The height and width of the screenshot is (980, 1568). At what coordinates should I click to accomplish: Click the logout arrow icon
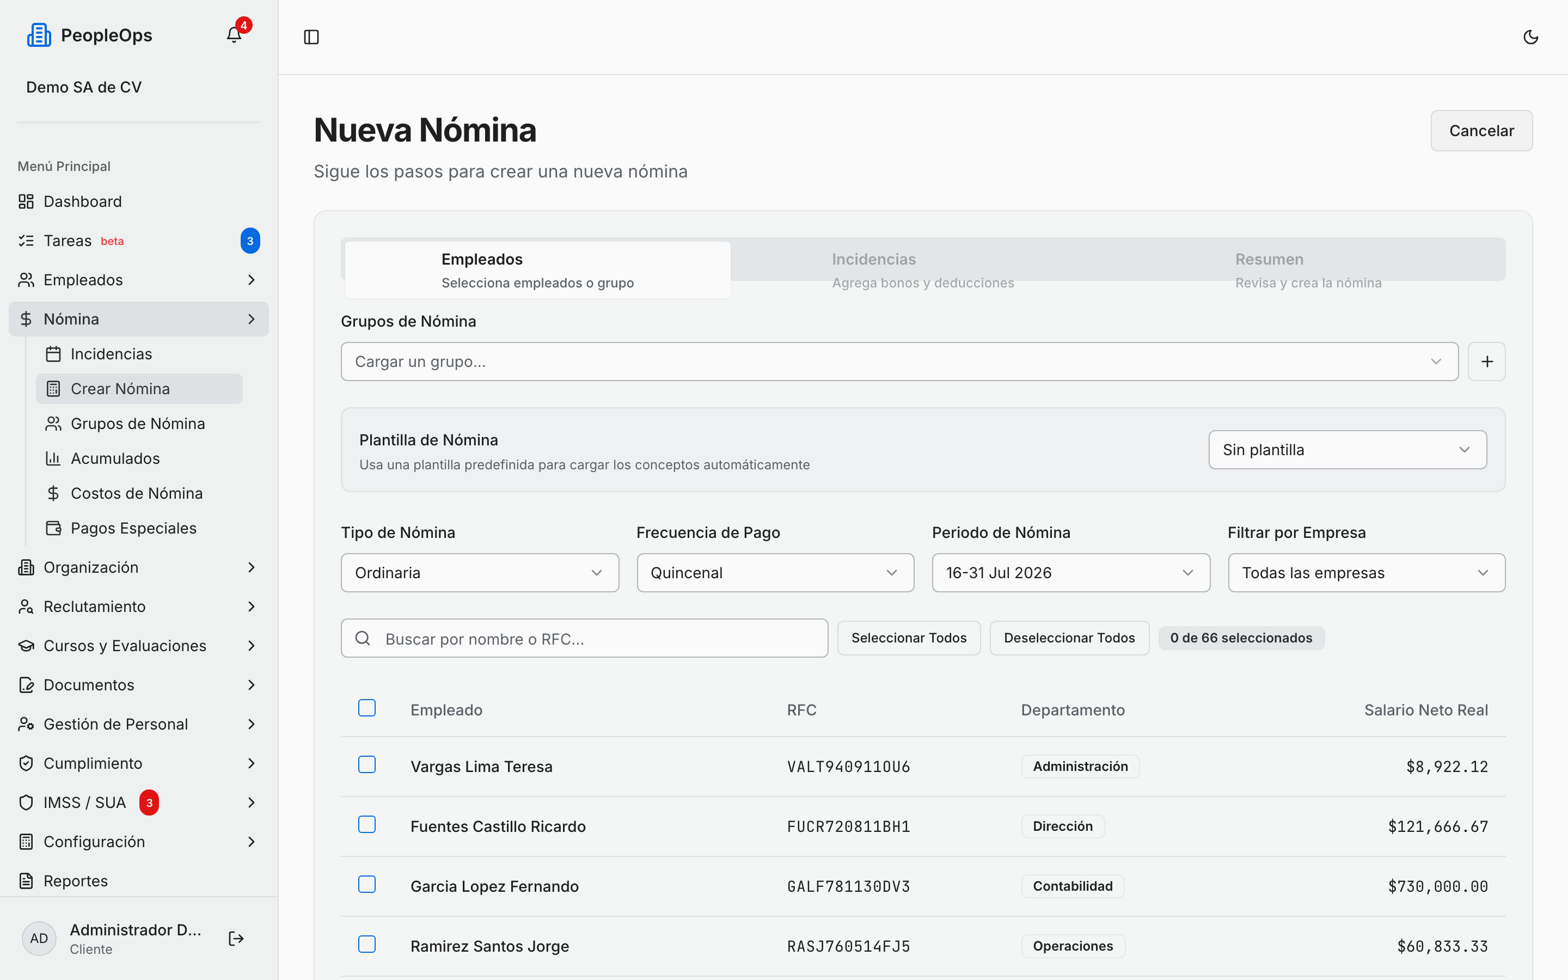[x=236, y=939]
